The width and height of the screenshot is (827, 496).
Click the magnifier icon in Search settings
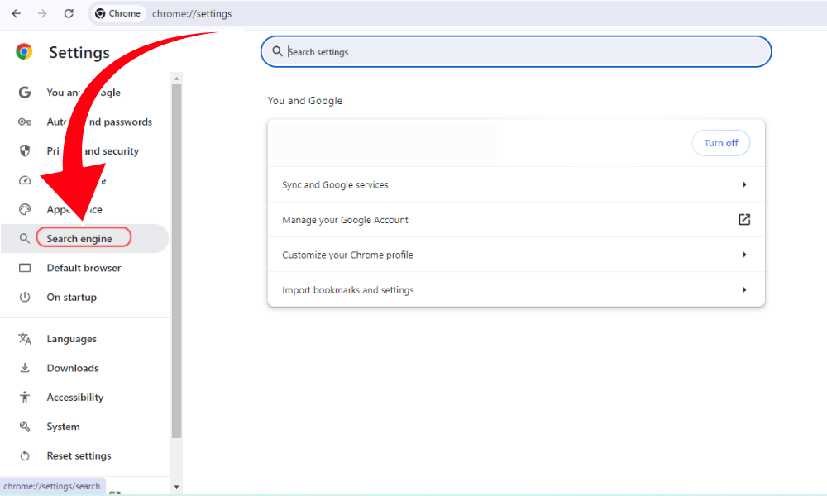[277, 51]
